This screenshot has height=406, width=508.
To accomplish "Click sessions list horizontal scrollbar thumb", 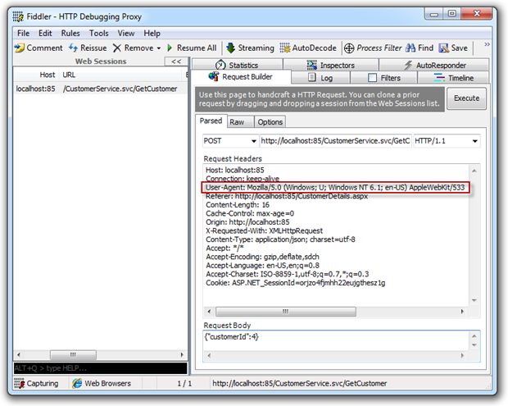I will click(73, 355).
